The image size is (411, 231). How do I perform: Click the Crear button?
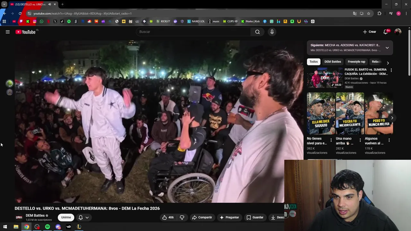369,32
